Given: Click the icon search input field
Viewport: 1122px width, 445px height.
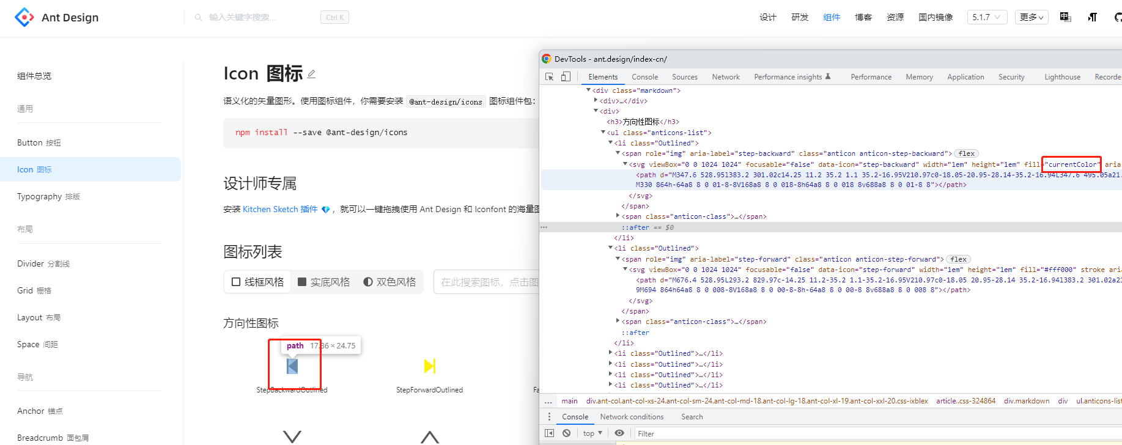Looking at the screenshot, I should coord(487,282).
